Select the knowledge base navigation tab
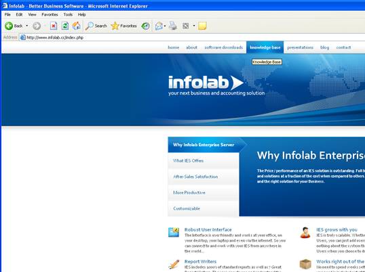Screen dimensions: 365x272 pos(265,47)
